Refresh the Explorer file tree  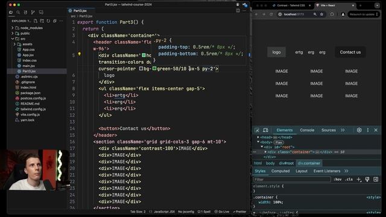click(48, 21)
